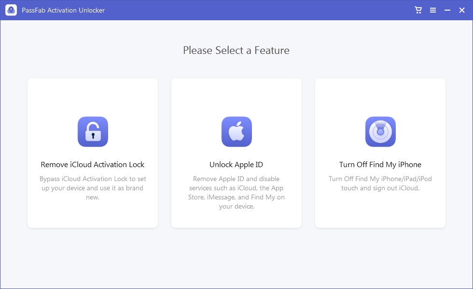This screenshot has width=473, height=289.
Task: Click the open padlock activation lock icon
Action: pos(93,131)
